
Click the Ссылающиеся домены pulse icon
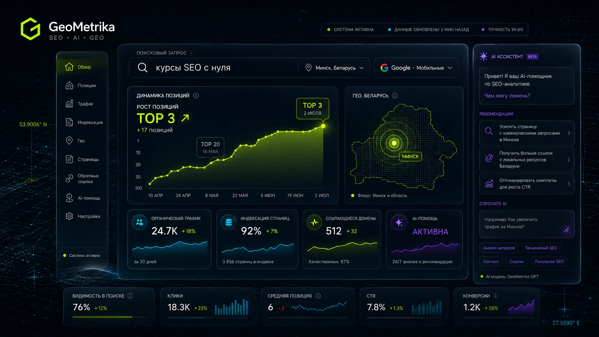click(314, 222)
